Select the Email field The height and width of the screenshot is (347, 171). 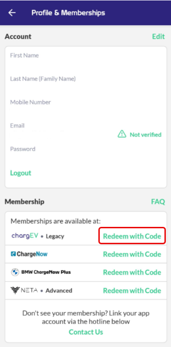pyautogui.click(x=86, y=129)
